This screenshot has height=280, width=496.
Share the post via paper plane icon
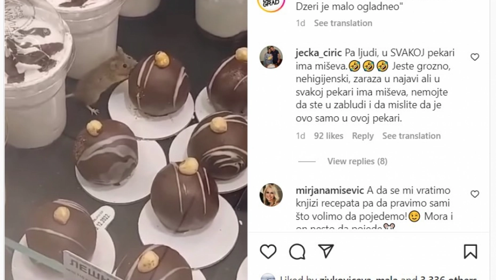[326, 251]
